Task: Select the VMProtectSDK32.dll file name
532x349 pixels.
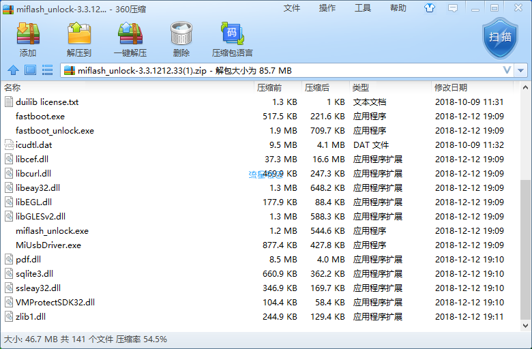Action: (x=55, y=302)
